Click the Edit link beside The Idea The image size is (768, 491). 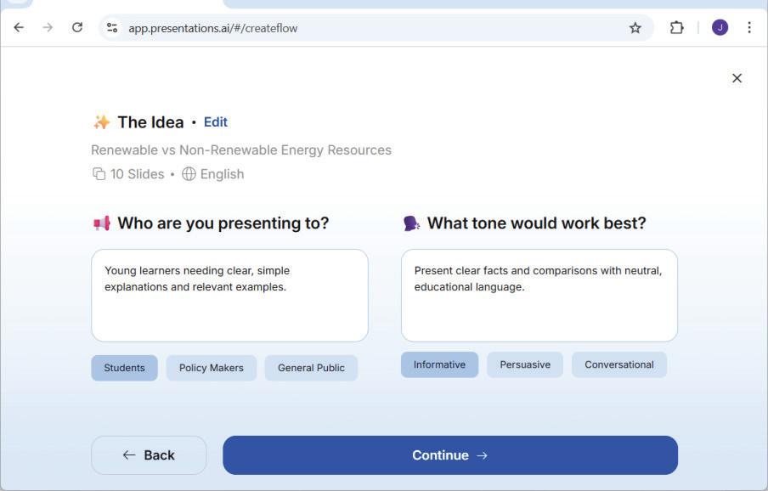click(216, 122)
